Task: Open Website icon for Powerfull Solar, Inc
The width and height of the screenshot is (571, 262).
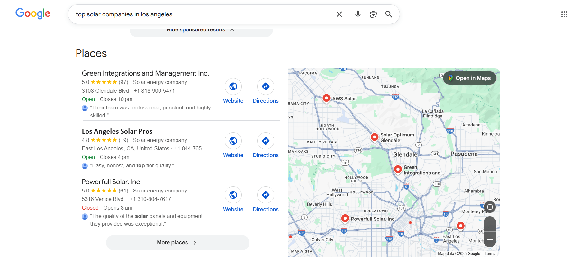Action: 233,195
